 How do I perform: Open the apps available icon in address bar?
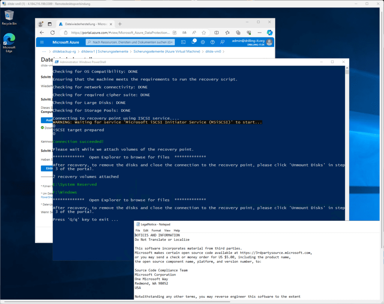174,33
